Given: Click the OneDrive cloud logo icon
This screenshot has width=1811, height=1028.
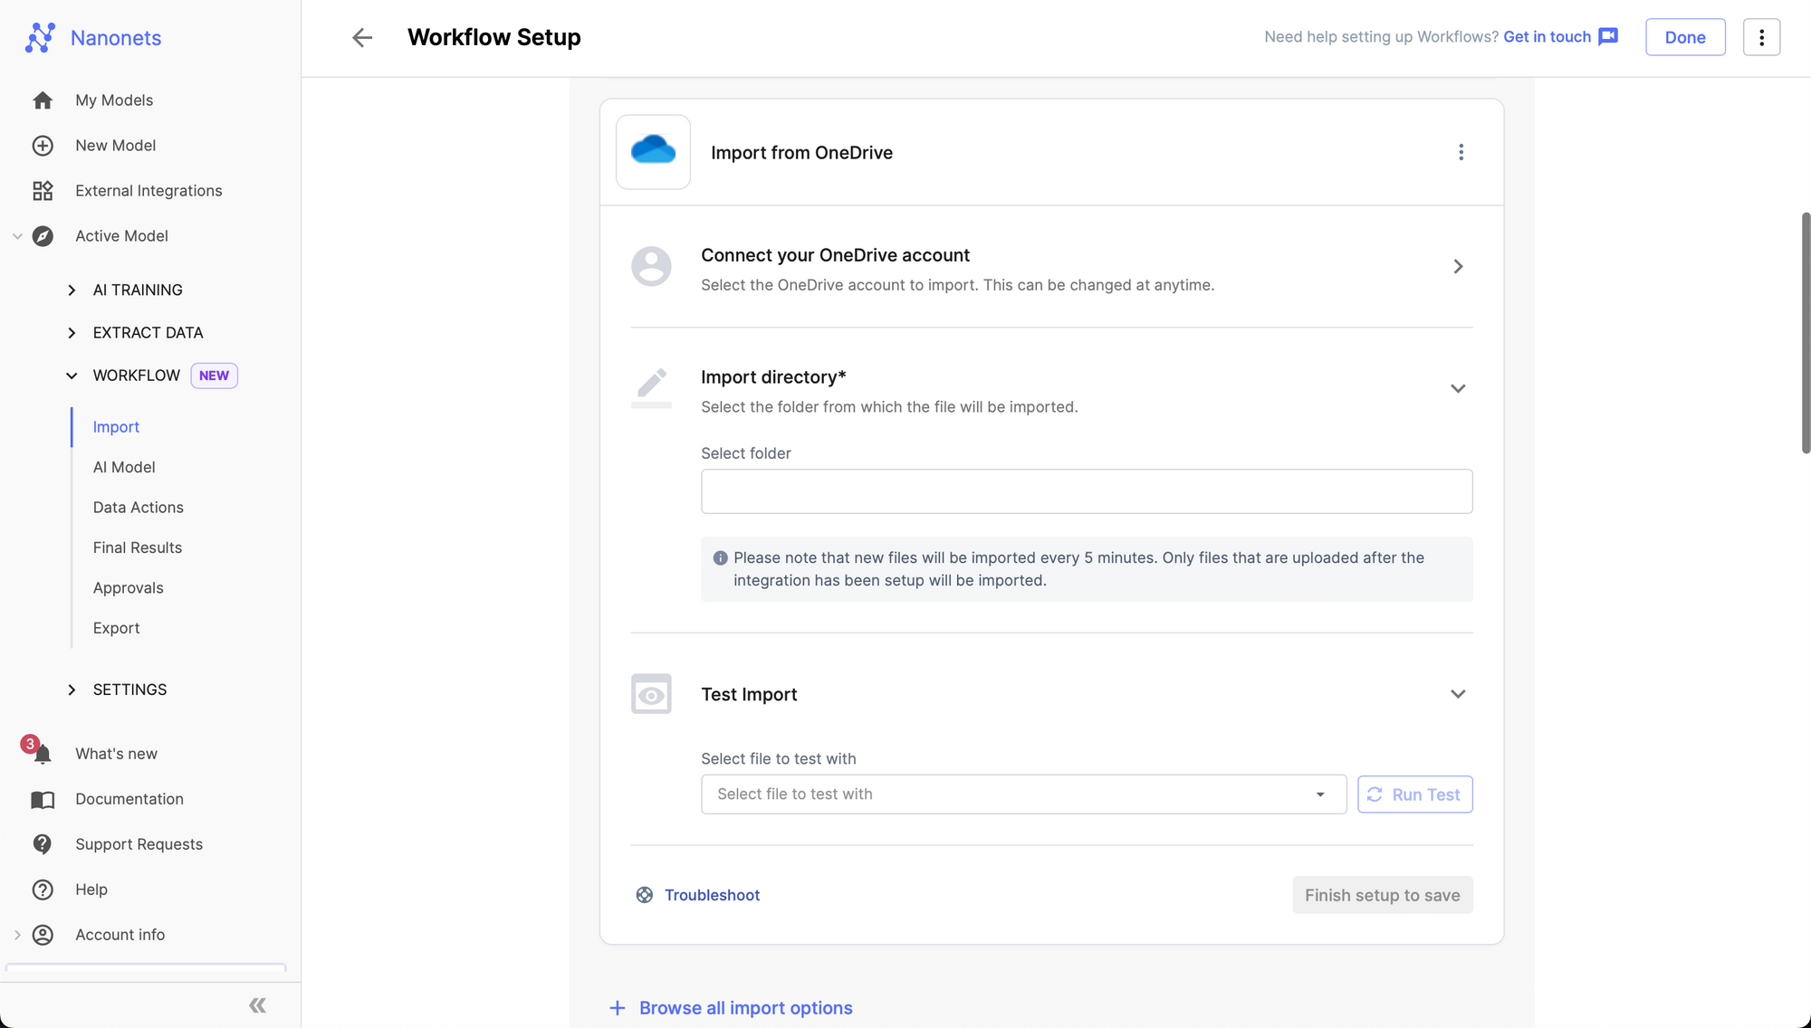Looking at the screenshot, I should (x=653, y=151).
